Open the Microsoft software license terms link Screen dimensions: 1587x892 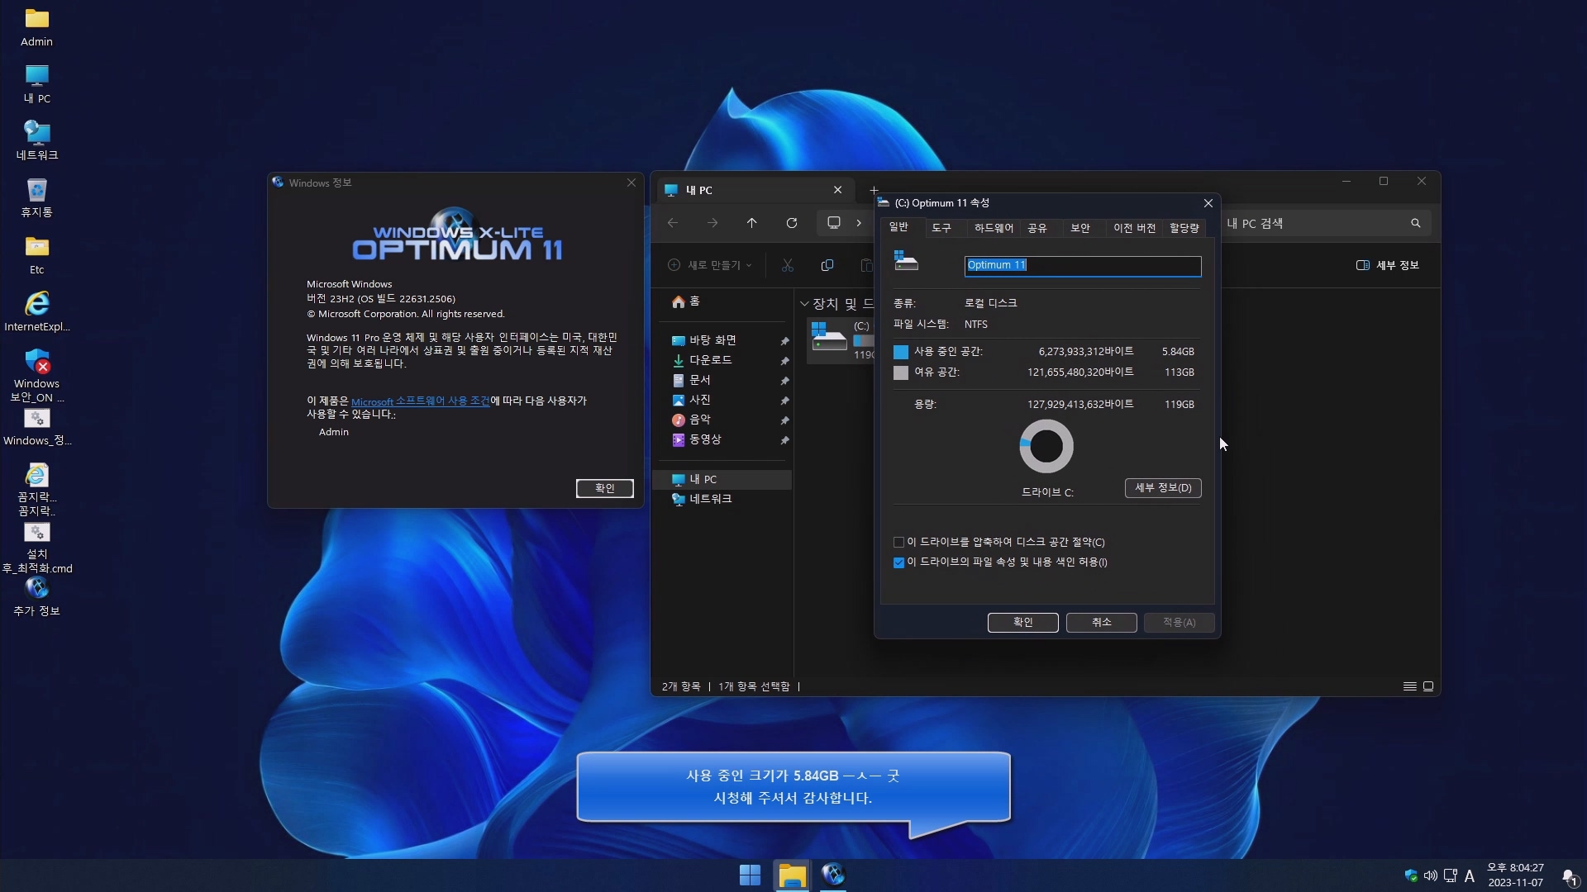click(420, 401)
